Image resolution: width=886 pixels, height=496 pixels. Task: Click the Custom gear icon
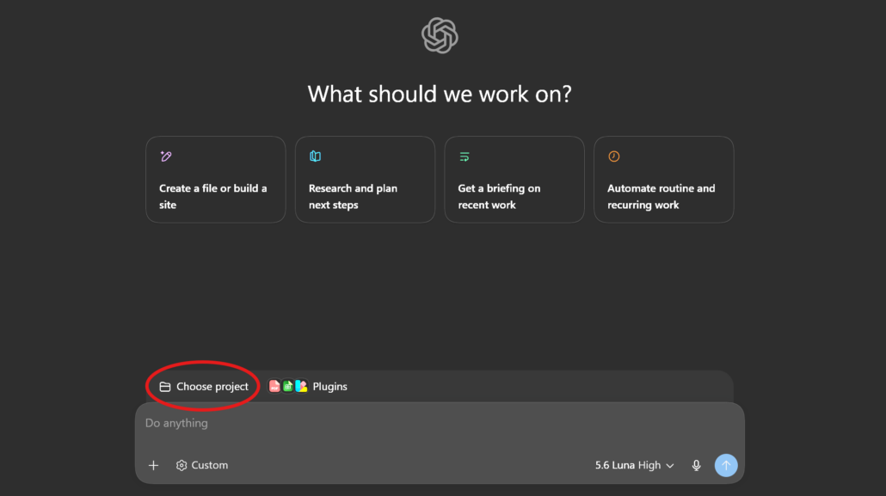(x=182, y=466)
